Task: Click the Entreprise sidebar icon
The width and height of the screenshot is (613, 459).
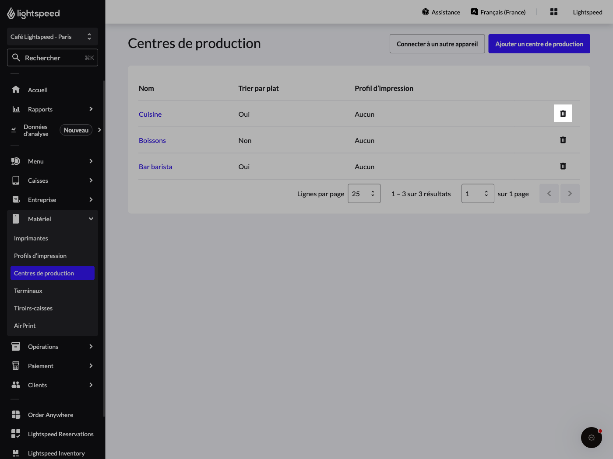Action: tap(16, 200)
